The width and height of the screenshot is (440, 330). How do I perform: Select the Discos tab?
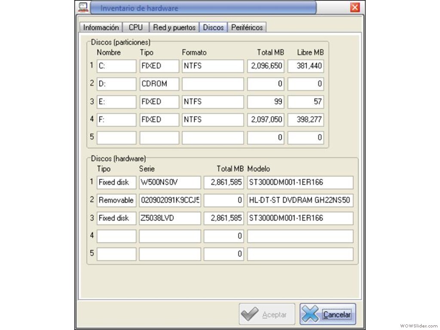[213, 27]
